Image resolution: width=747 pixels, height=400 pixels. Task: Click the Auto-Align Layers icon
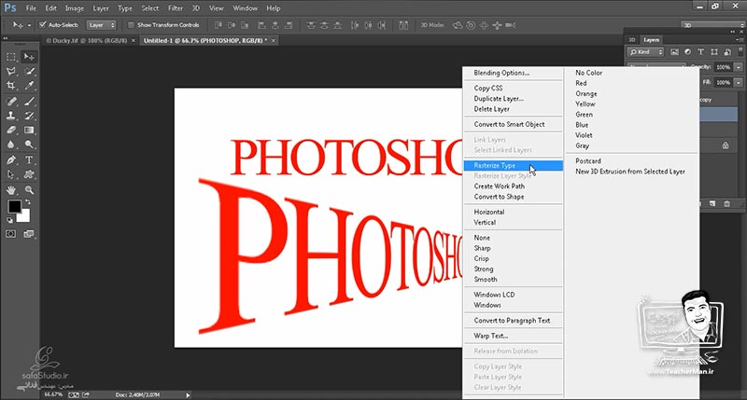point(403,25)
